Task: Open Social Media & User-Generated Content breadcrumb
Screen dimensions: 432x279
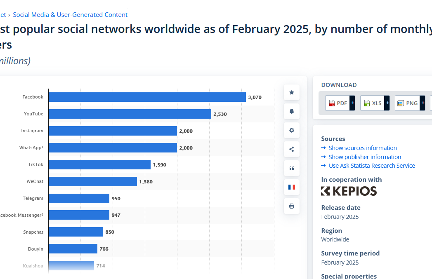Action: (70, 15)
